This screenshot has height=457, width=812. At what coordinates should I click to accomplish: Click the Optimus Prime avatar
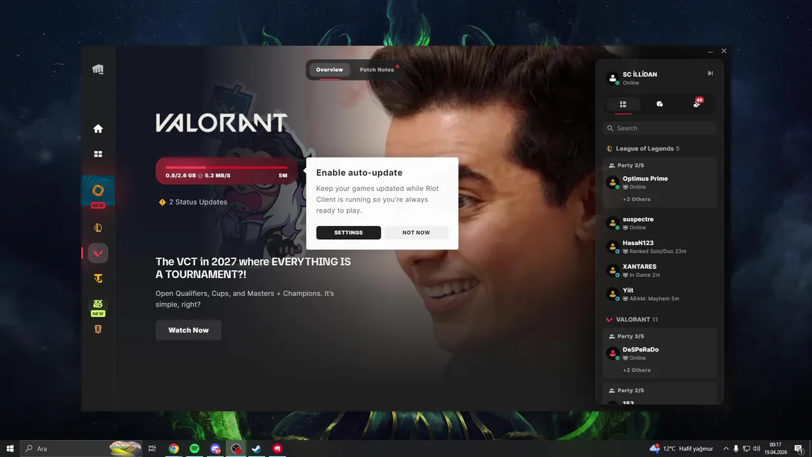pos(613,183)
